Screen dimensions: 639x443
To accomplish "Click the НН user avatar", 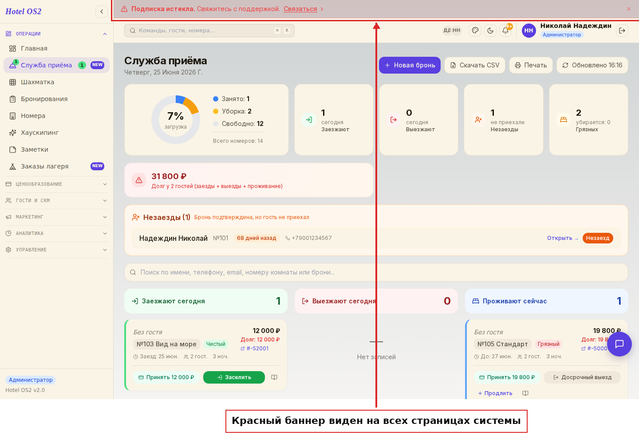I will point(529,31).
